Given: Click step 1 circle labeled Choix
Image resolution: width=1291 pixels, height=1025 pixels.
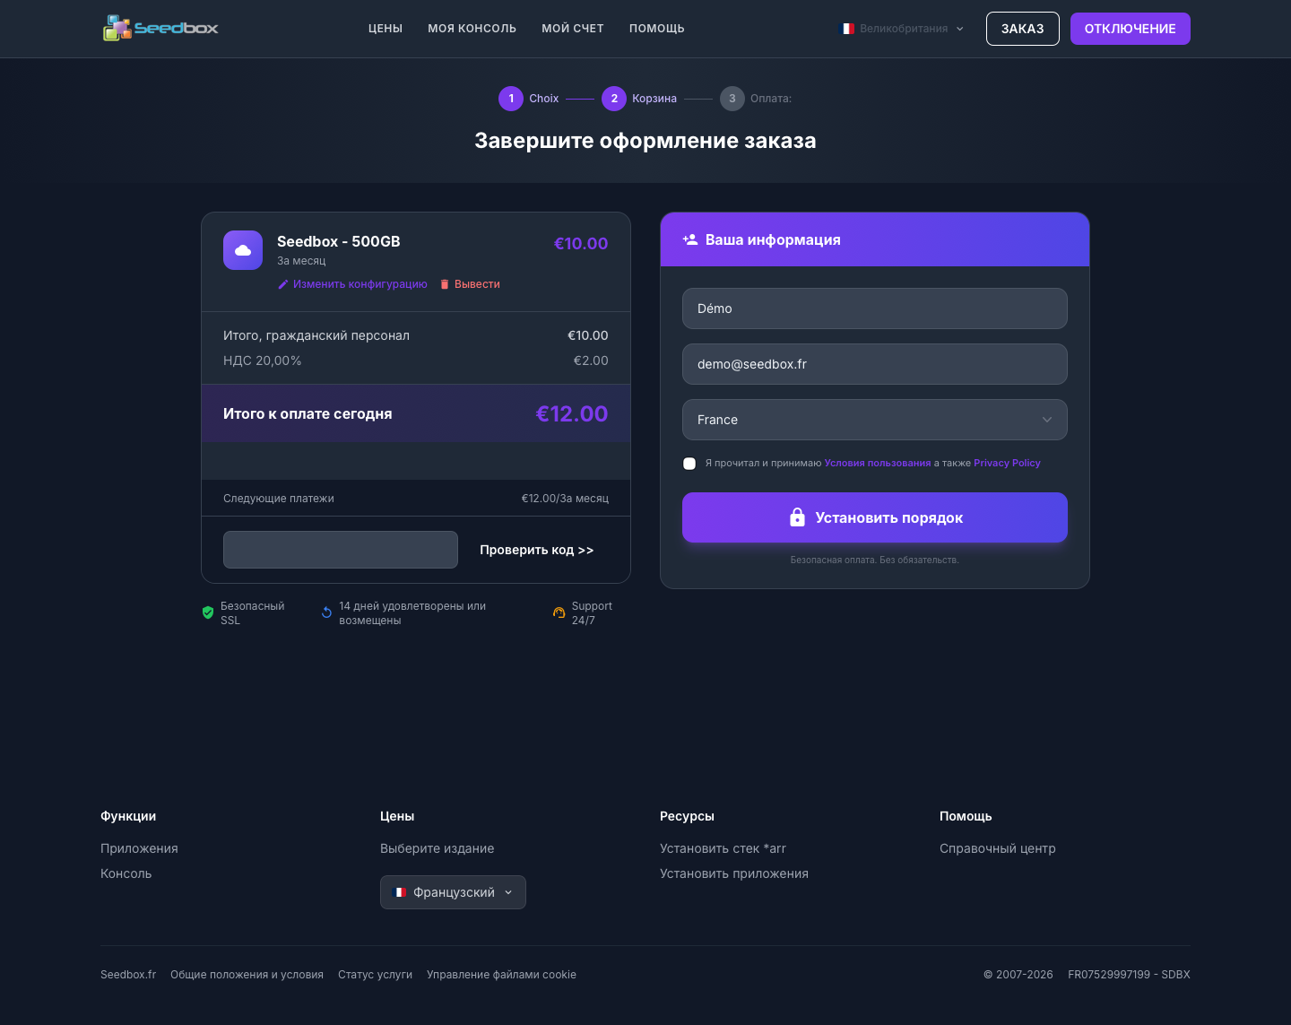Looking at the screenshot, I should pyautogui.click(x=511, y=99).
